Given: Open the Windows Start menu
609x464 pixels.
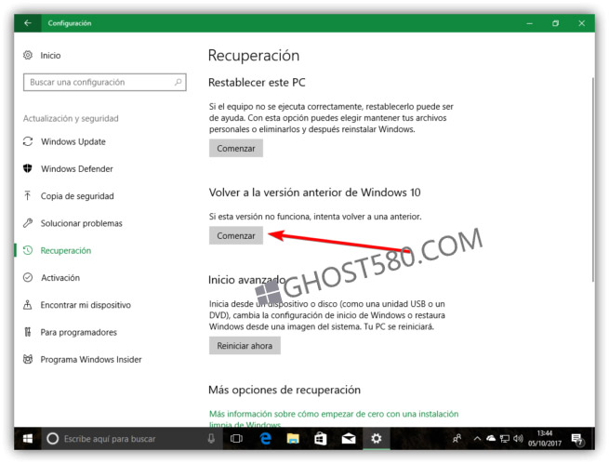Looking at the screenshot, I should coord(28,439).
